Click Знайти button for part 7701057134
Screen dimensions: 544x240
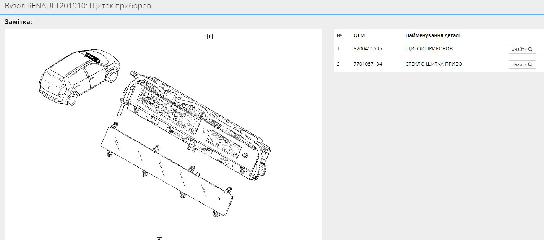tap(522, 64)
